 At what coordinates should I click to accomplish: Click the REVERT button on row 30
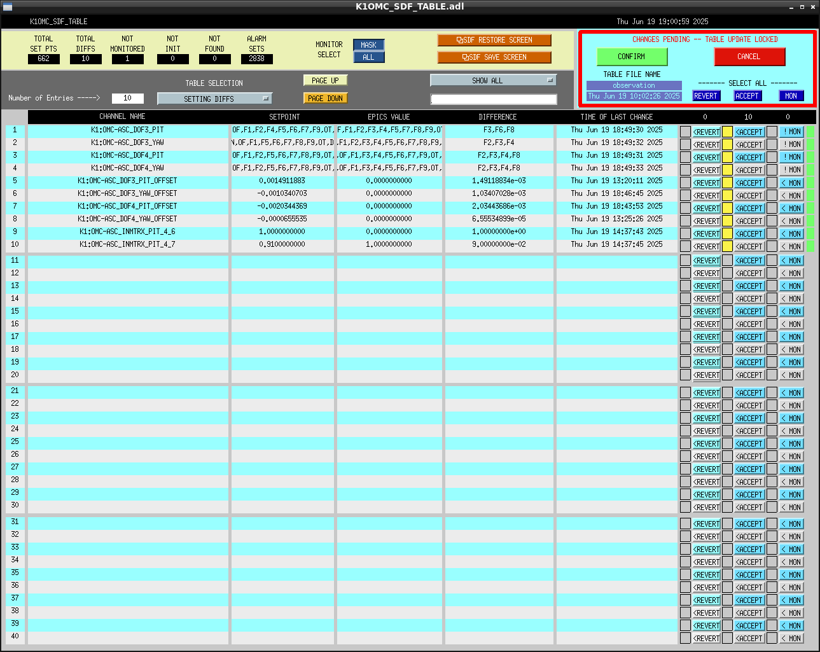point(706,507)
